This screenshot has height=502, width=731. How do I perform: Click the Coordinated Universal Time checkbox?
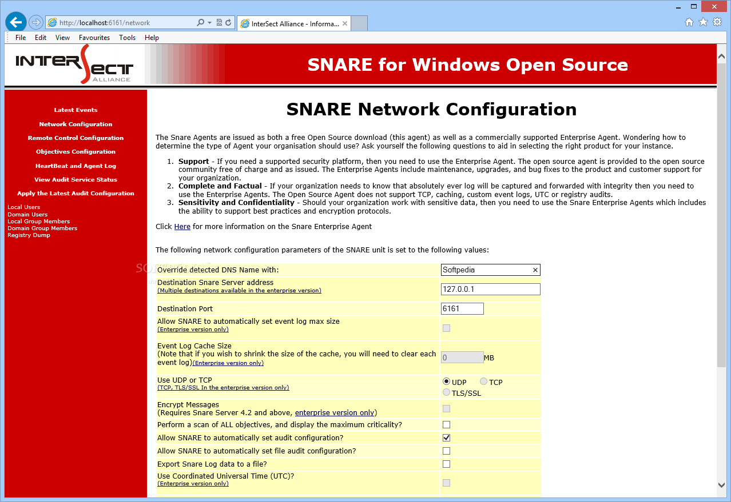[x=446, y=483]
